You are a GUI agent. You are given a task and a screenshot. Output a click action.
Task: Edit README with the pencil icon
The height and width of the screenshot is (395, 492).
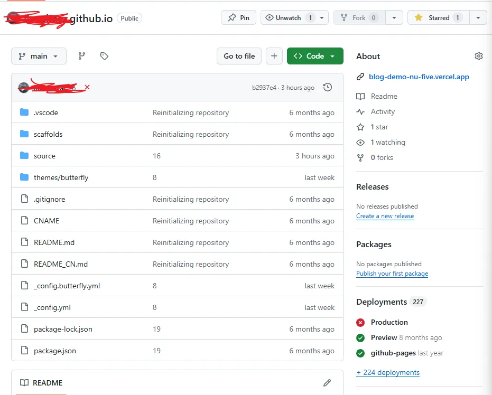point(327,383)
